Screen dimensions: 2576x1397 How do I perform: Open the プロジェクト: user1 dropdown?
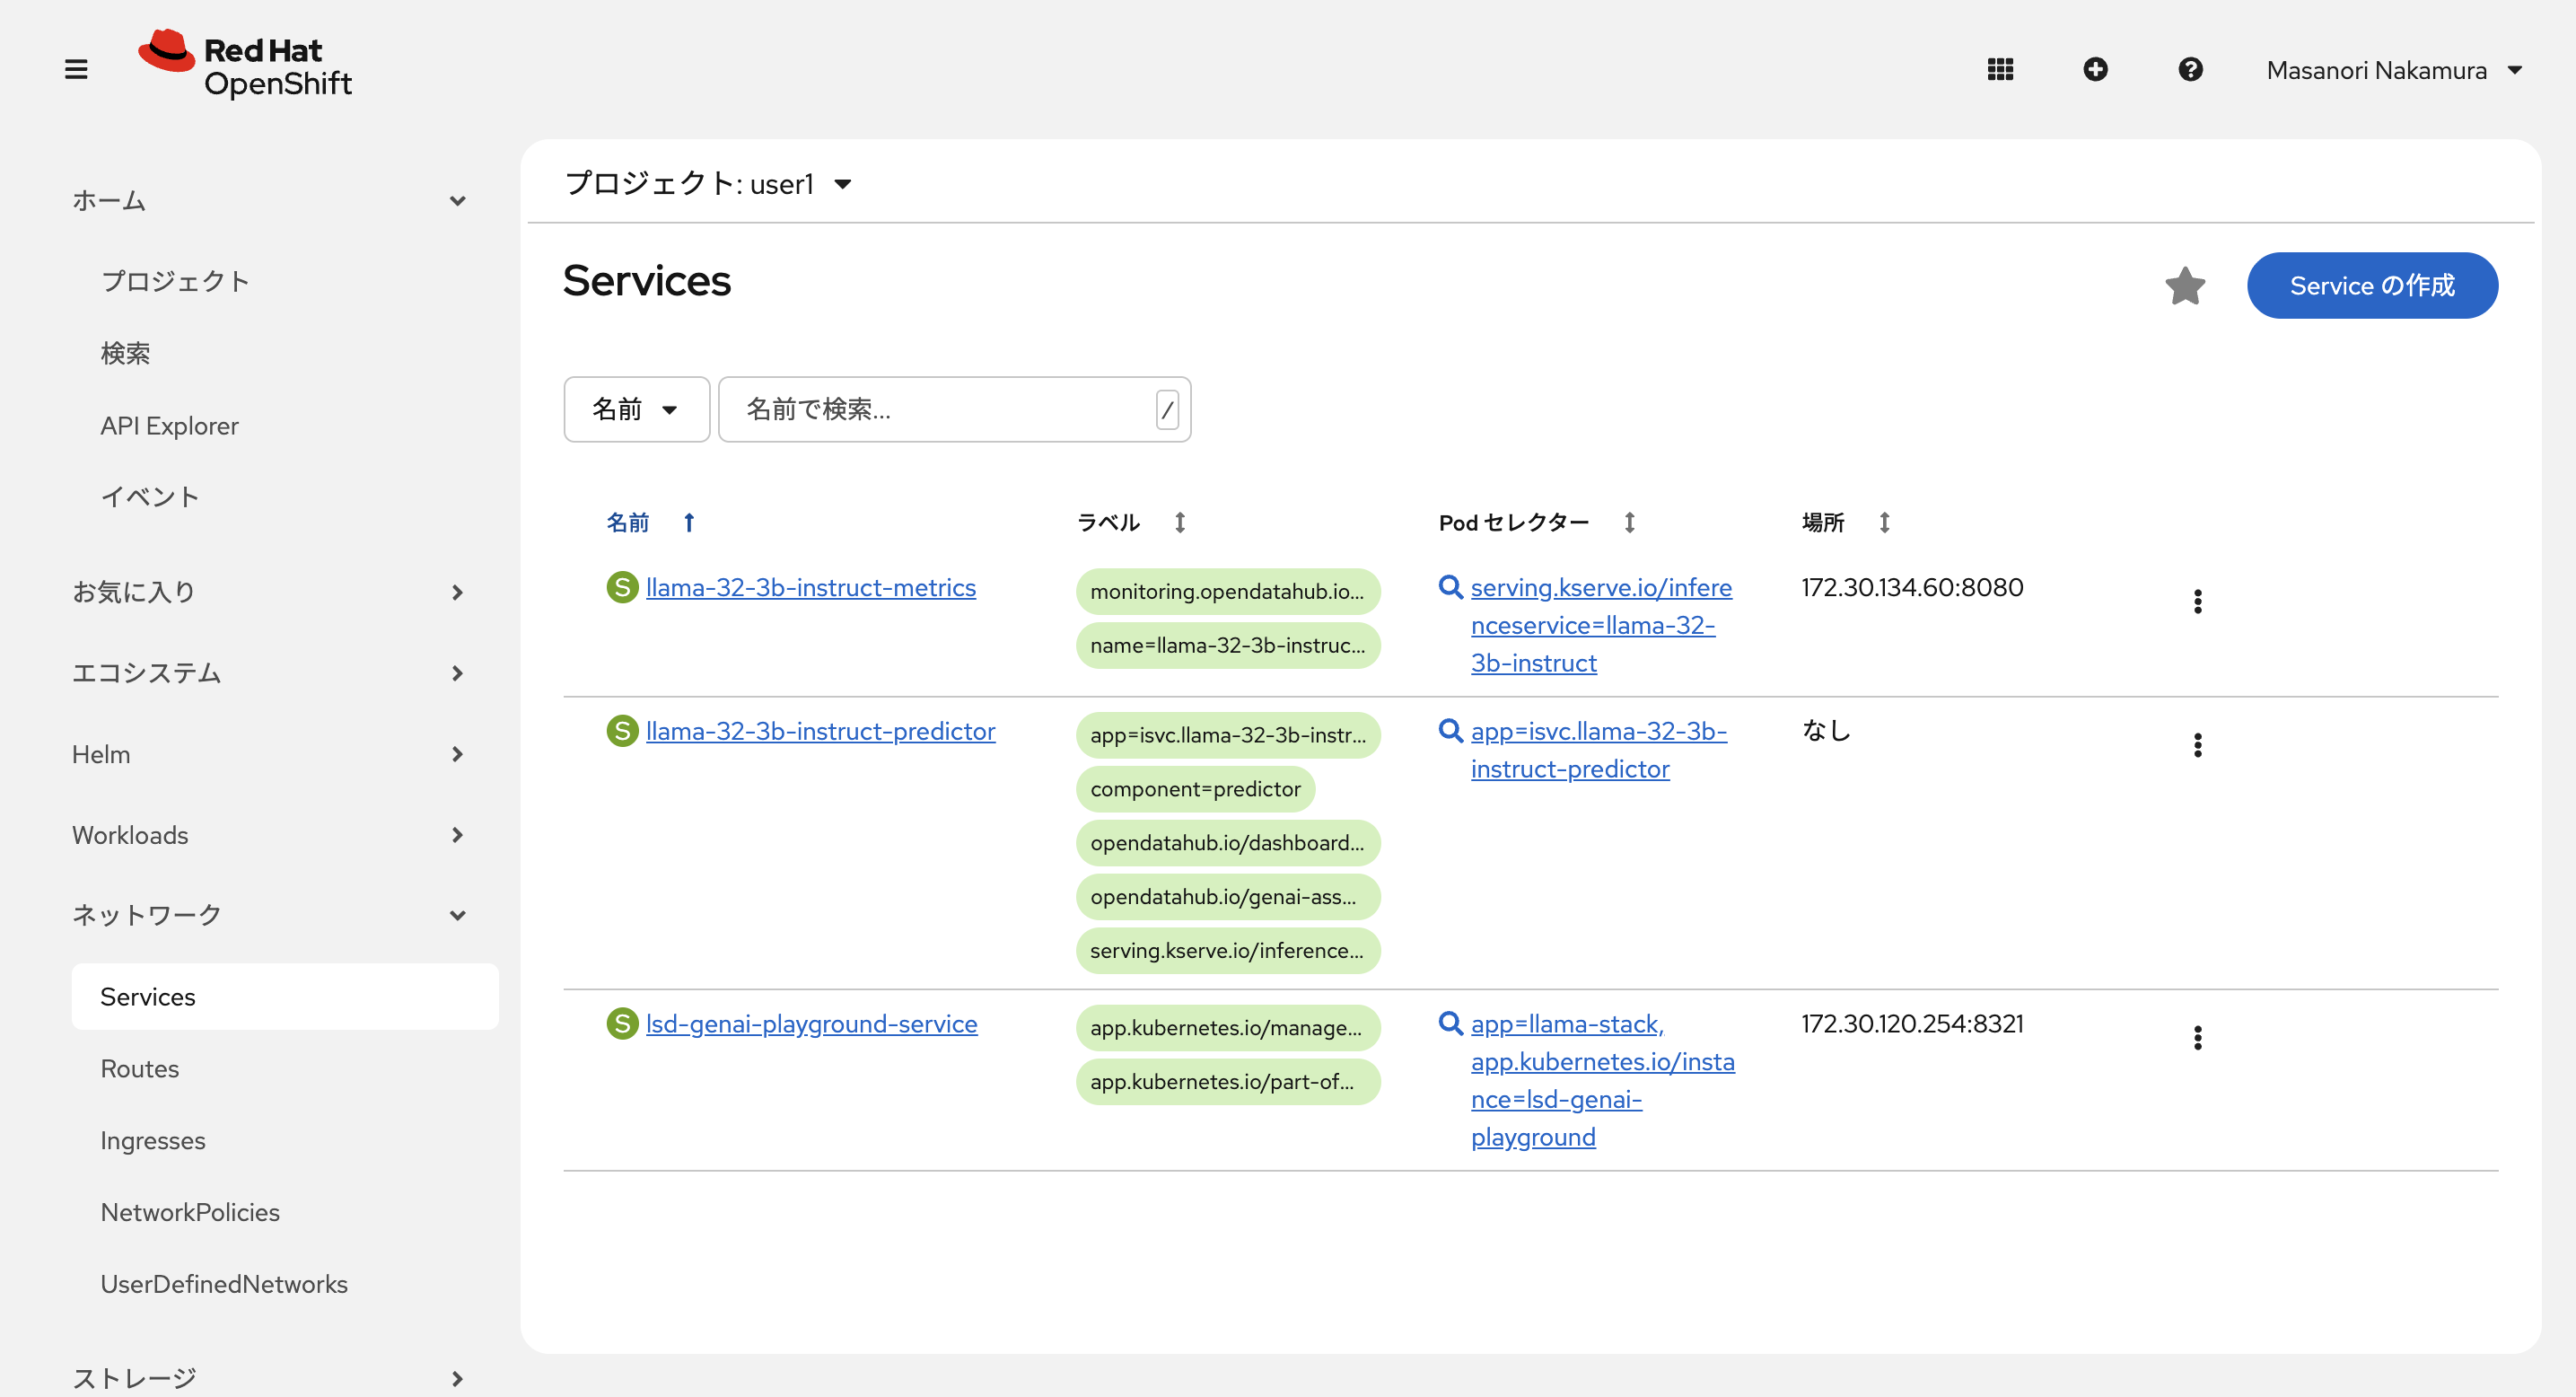coord(708,184)
